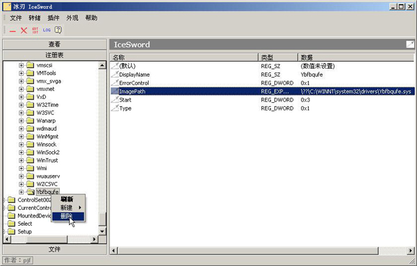Click tree horizontal scrollbar right arrow
The height and width of the screenshot is (266, 417).
click(x=94, y=239)
